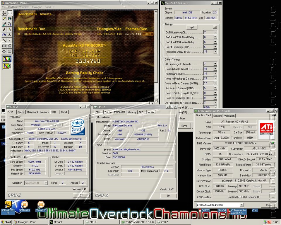The image size is (281, 225).
Task: Click the Close button in GPU-Z
Action: [269, 205]
